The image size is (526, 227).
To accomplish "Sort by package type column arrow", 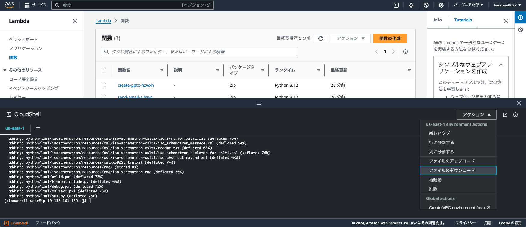I will coord(263,70).
